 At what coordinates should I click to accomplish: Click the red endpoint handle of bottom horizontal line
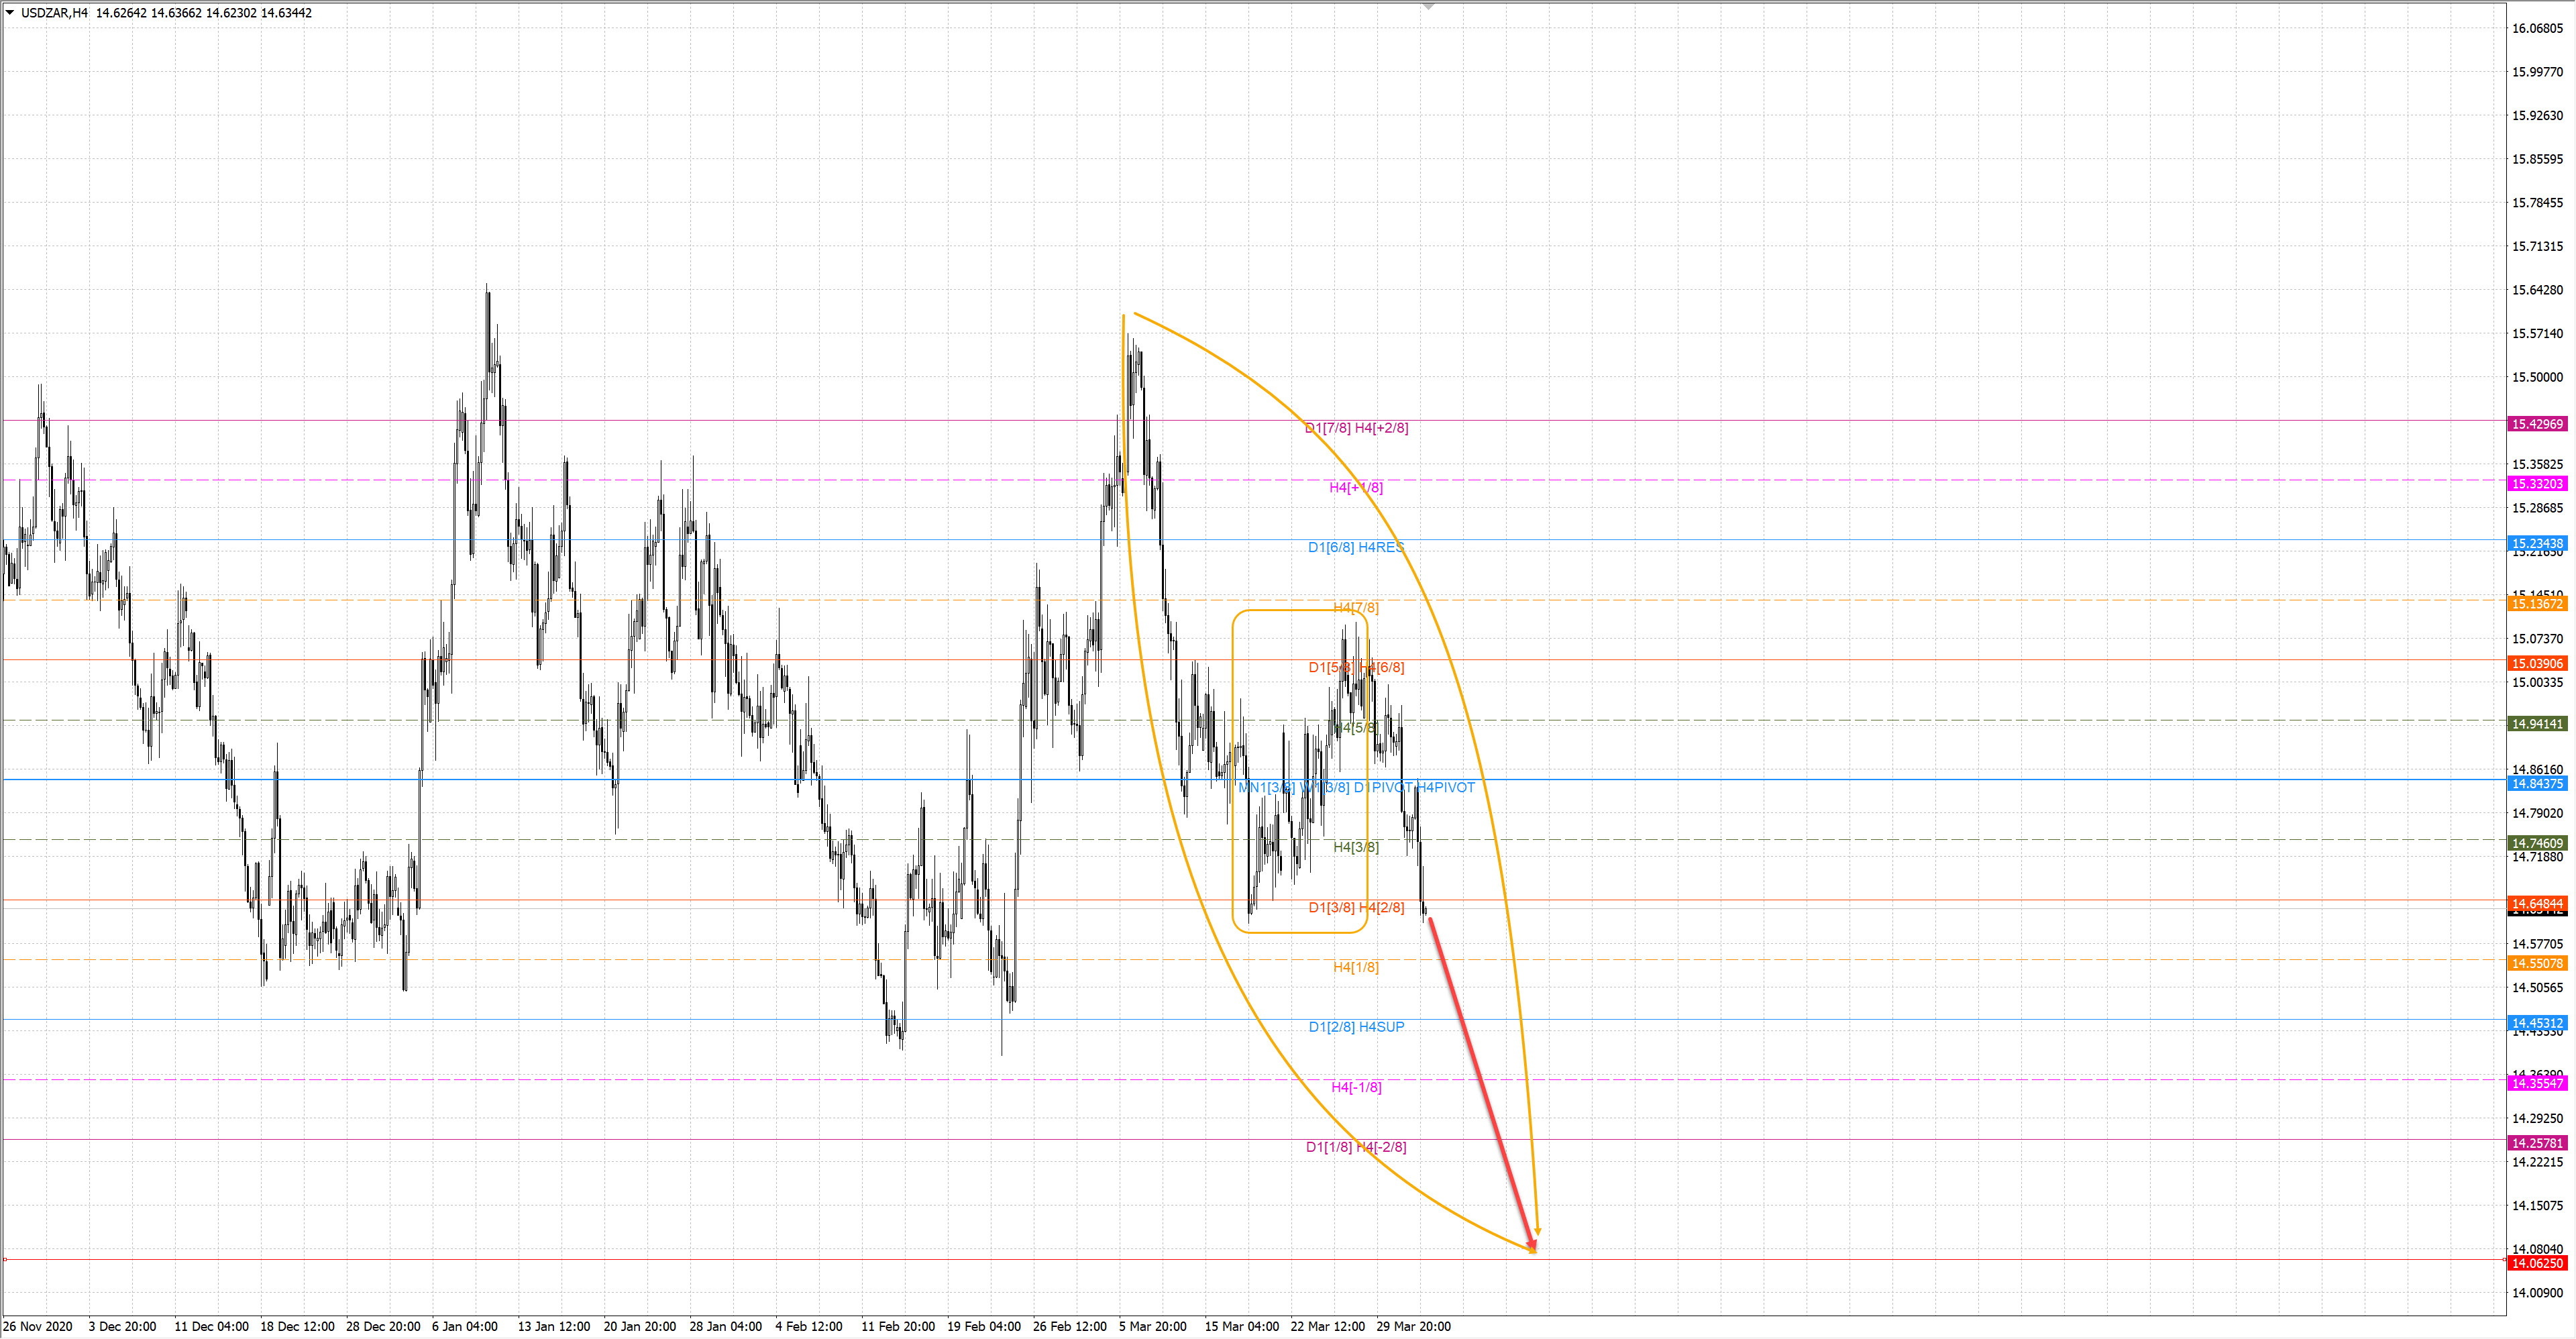[5, 1259]
